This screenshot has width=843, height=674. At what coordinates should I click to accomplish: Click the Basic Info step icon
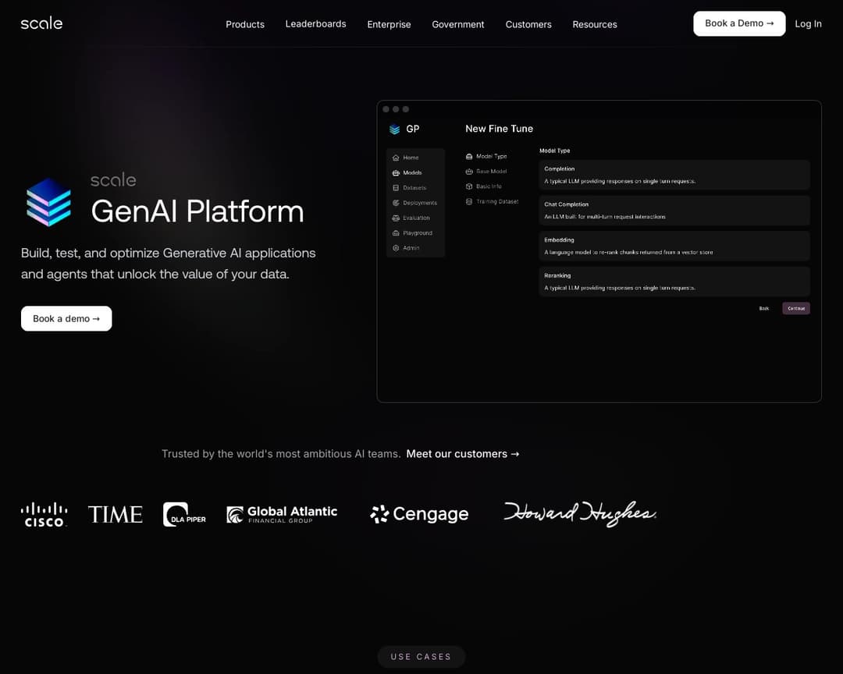469,186
